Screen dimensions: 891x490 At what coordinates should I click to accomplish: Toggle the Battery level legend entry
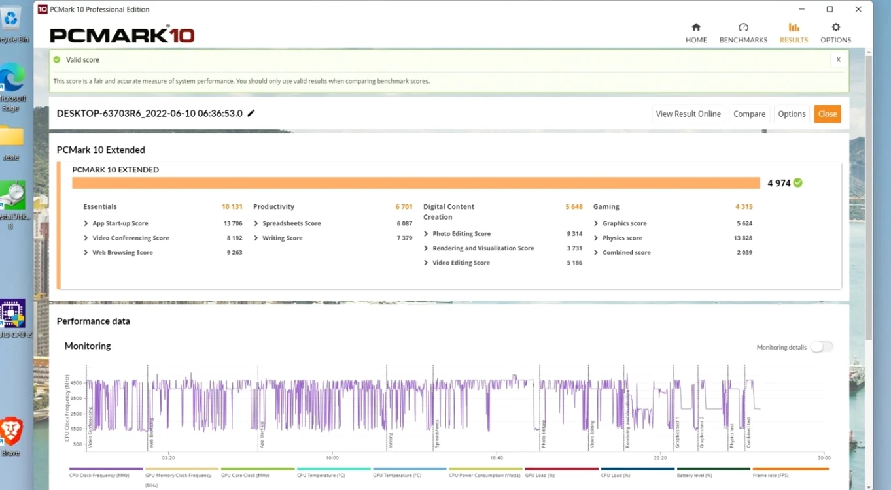713,474
